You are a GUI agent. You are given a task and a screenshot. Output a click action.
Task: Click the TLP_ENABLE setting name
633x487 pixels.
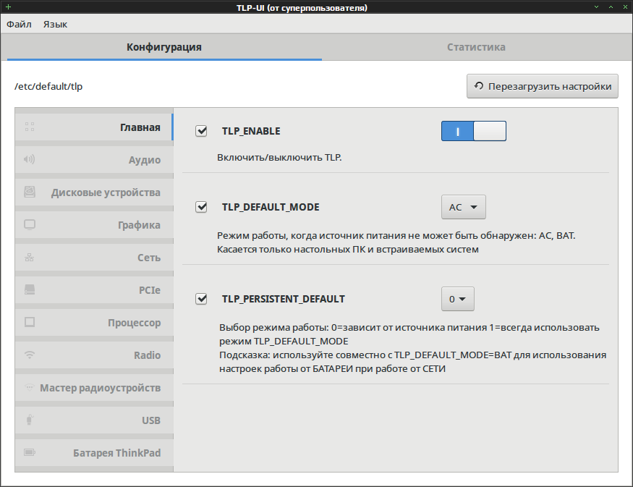tap(251, 131)
